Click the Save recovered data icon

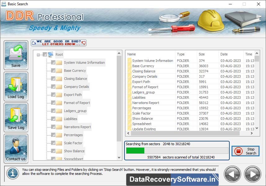coord(16,55)
